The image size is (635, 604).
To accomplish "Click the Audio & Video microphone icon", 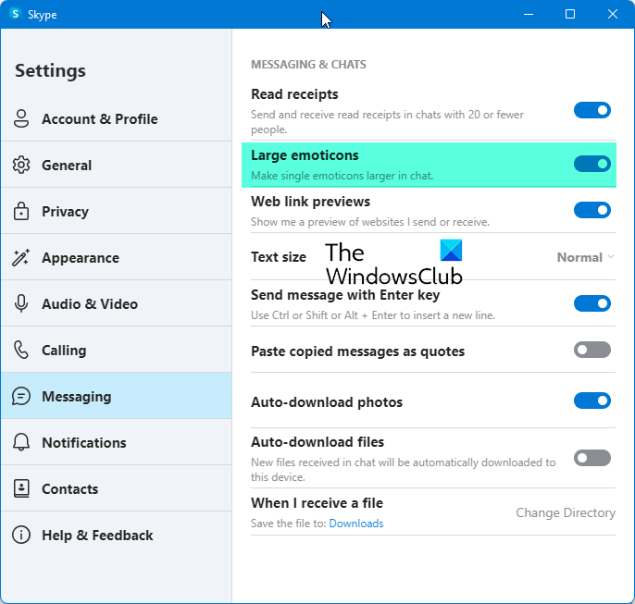I will [21, 303].
